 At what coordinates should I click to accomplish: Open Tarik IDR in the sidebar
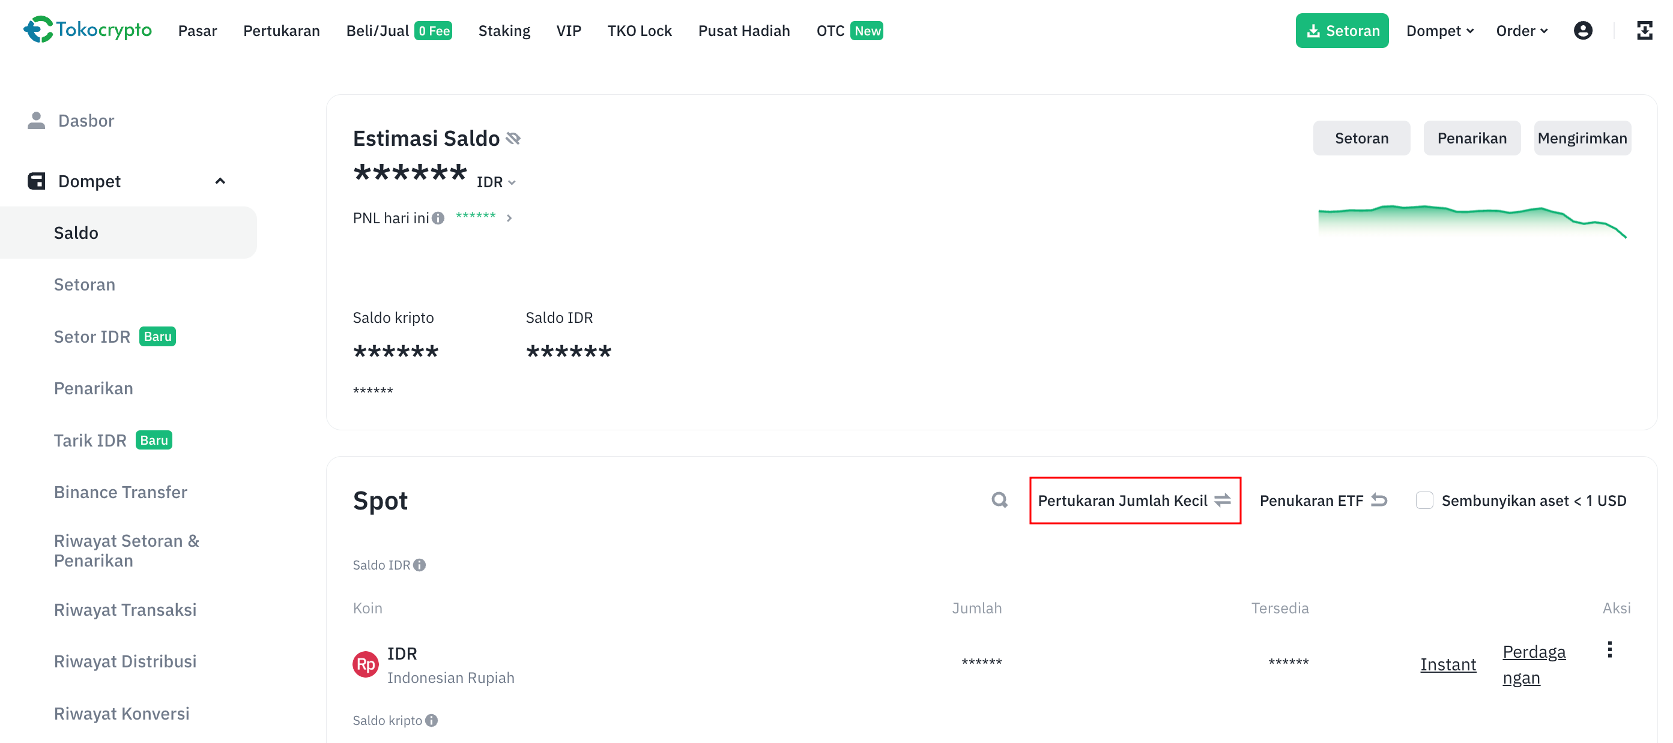tap(112, 440)
